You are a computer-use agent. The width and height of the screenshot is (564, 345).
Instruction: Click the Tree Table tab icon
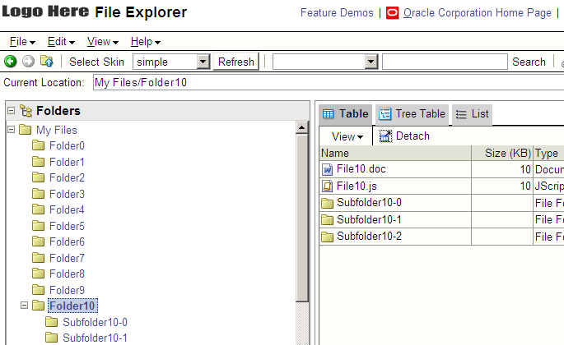click(x=385, y=114)
